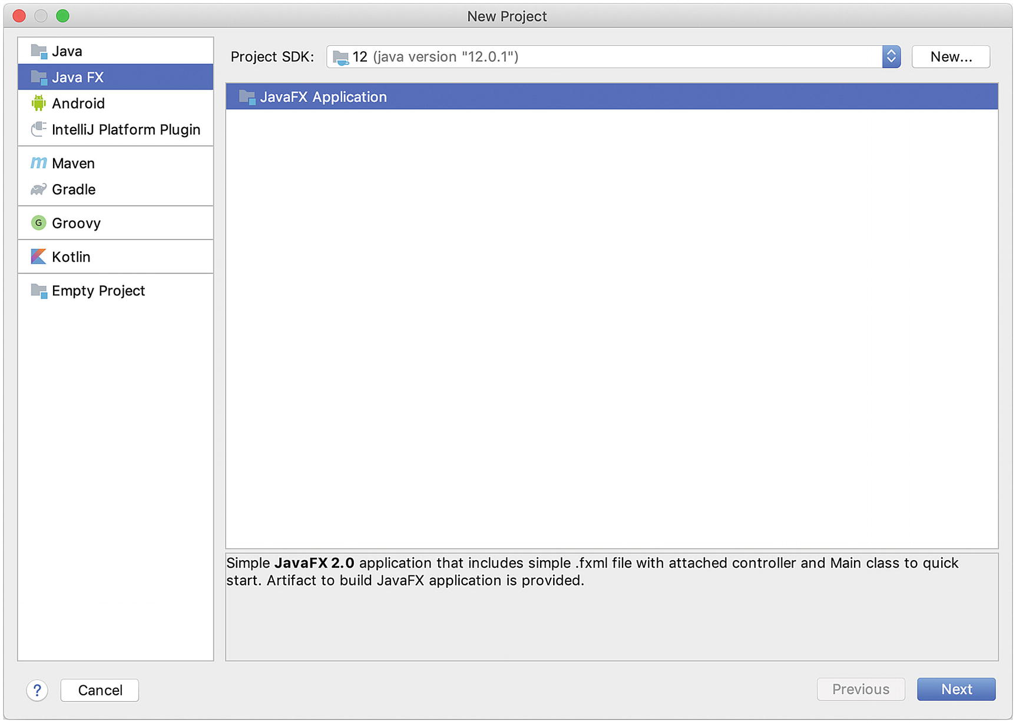Choose the Groovy project type
The image size is (1016, 723).
pos(115,223)
